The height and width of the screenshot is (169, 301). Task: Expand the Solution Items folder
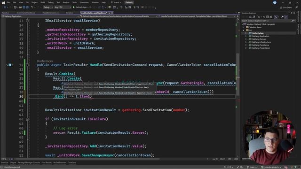pyautogui.click(x=244, y=27)
